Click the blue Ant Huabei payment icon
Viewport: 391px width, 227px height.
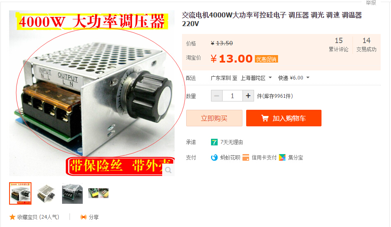click(214, 157)
